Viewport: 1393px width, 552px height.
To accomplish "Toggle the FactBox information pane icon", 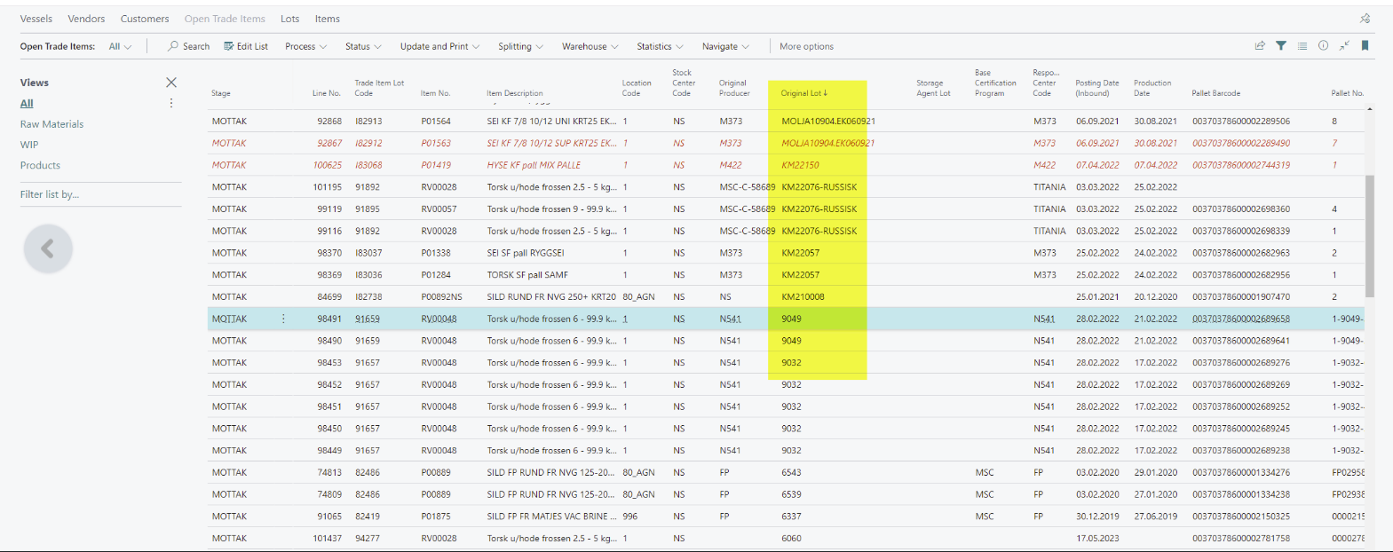I will tap(1323, 46).
